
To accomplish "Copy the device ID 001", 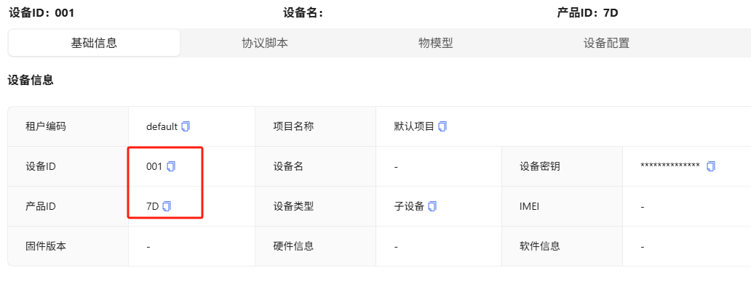I will click(x=171, y=166).
